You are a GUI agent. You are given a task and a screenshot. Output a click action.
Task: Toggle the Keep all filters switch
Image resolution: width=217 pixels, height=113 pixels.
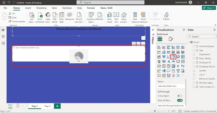pos(180,100)
